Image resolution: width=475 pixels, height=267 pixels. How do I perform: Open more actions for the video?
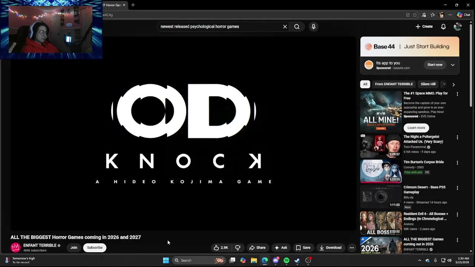click(x=351, y=248)
